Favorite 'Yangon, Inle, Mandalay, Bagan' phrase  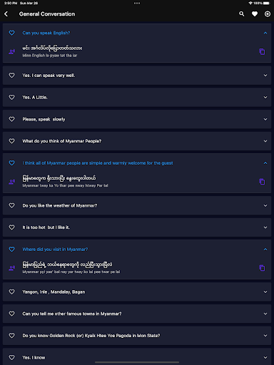coord(11,292)
